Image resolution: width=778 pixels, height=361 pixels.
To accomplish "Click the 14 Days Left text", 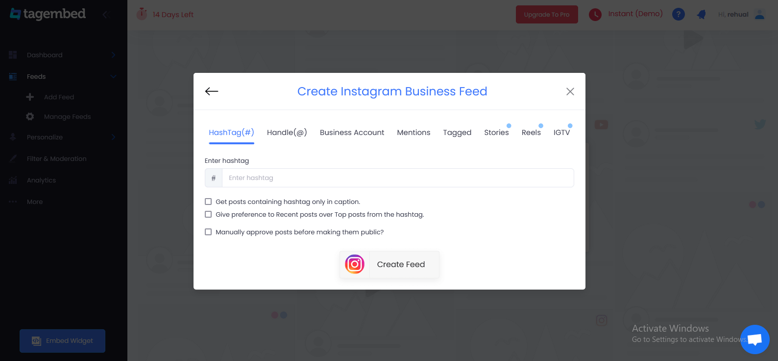I will (173, 15).
